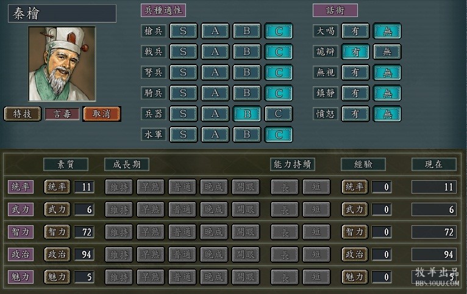This screenshot has height=294, width=467.
Task: Click the 政治 aptitude button
Action: tap(57, 254)
